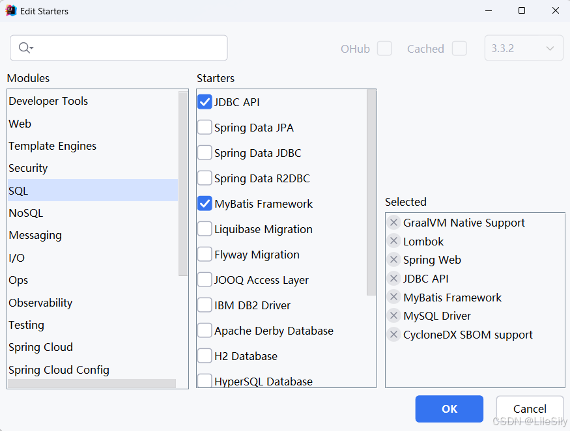This screenshot has width=570, height=431.
Task: Check the IBM DB2 Driver starter
Action: 205,305
